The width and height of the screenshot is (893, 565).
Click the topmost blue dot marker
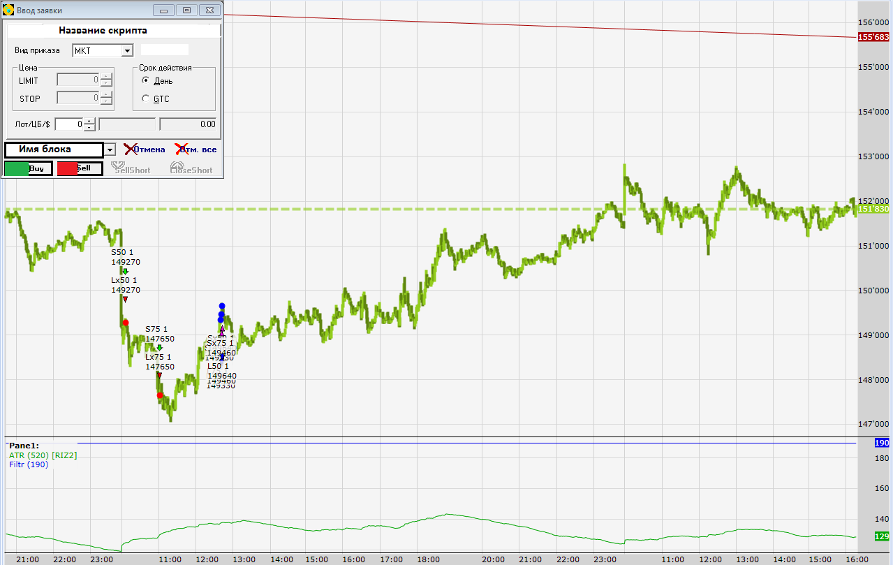(x=222, y=306)
